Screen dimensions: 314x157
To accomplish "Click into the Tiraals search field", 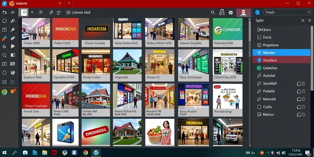I will click(287, 12).
